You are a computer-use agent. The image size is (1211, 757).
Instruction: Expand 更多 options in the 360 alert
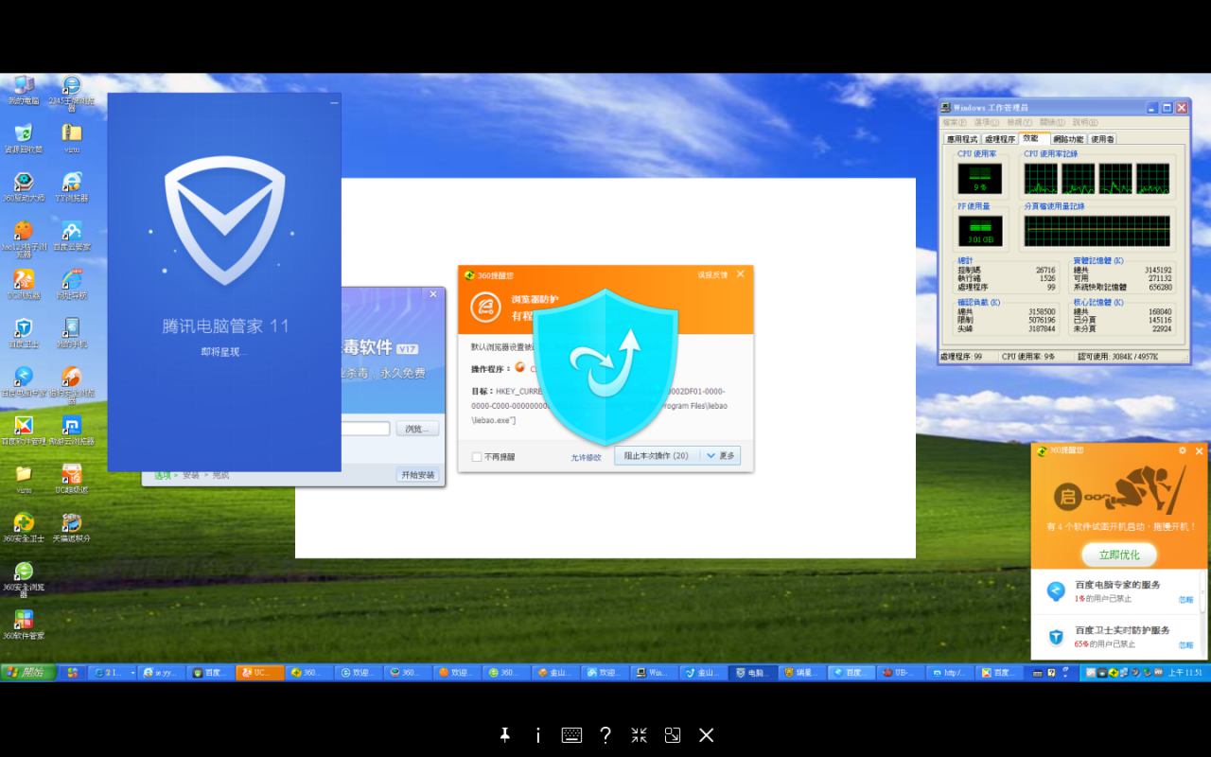click(727, 456)
